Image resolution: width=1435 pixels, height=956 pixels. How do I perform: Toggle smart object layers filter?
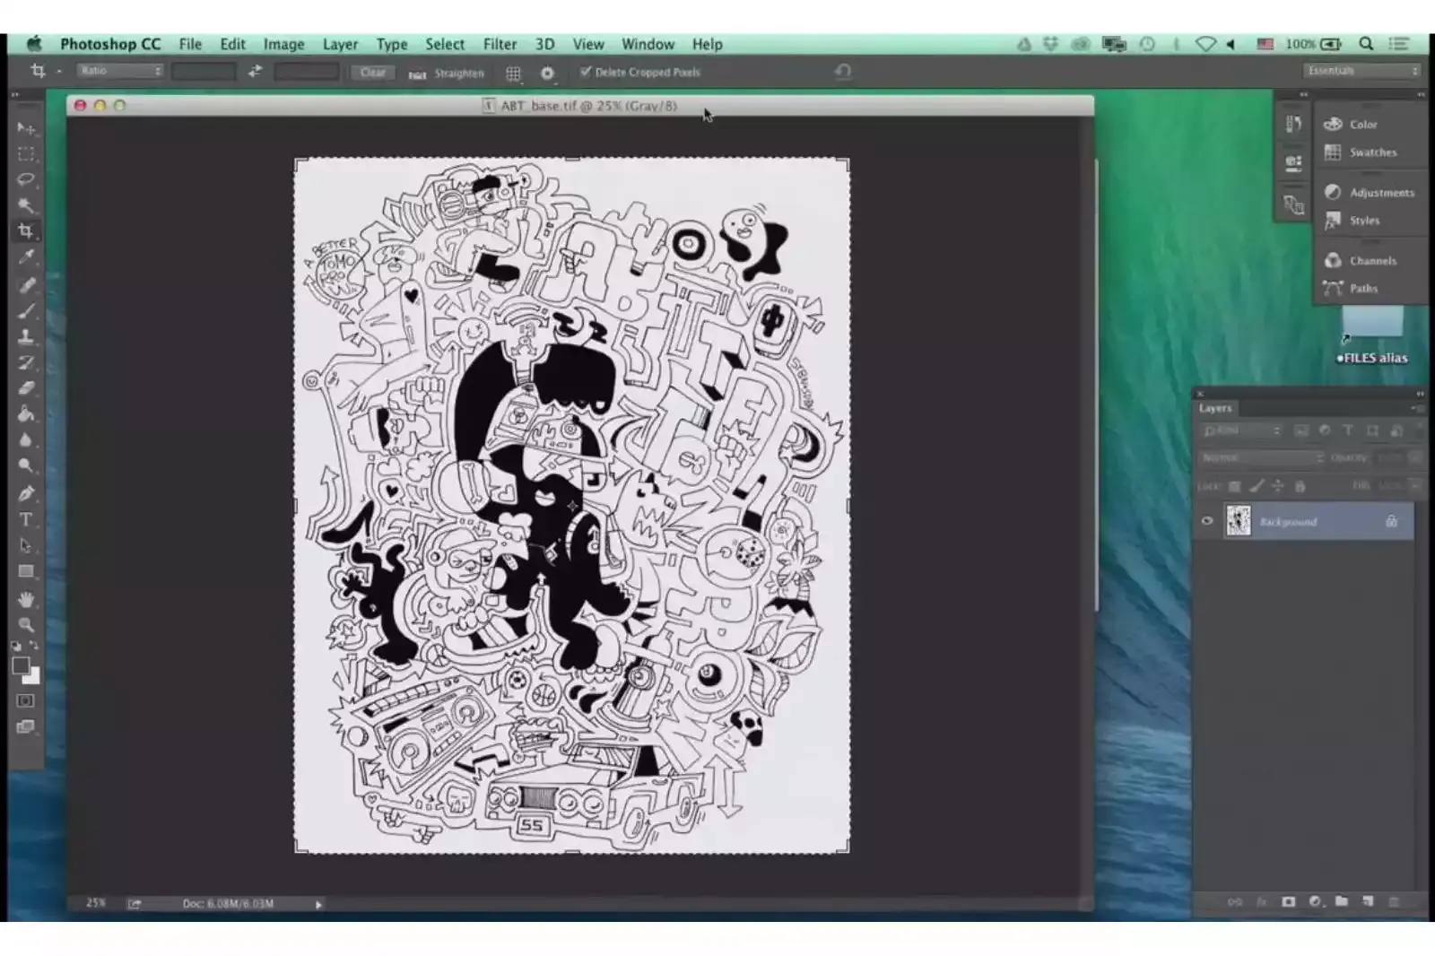tap(1396, 431)
